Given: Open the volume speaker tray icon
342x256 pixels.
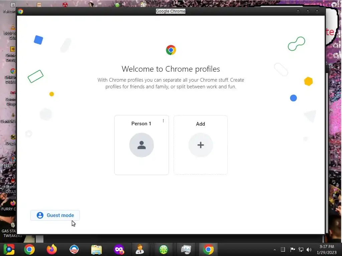Looking at the screenshot, I should pyautogui.click(x=309, y=249).
